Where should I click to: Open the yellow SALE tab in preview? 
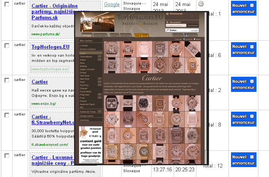coord(141,35)
